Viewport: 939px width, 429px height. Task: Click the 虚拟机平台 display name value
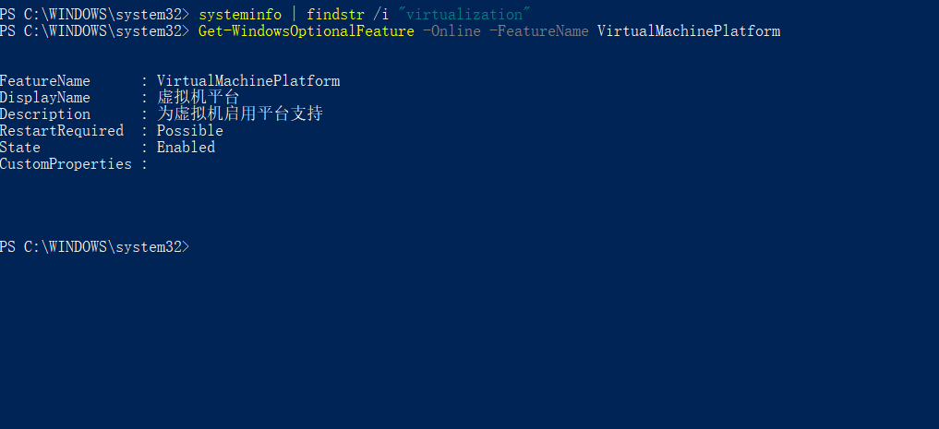click(x=199, y=98)
